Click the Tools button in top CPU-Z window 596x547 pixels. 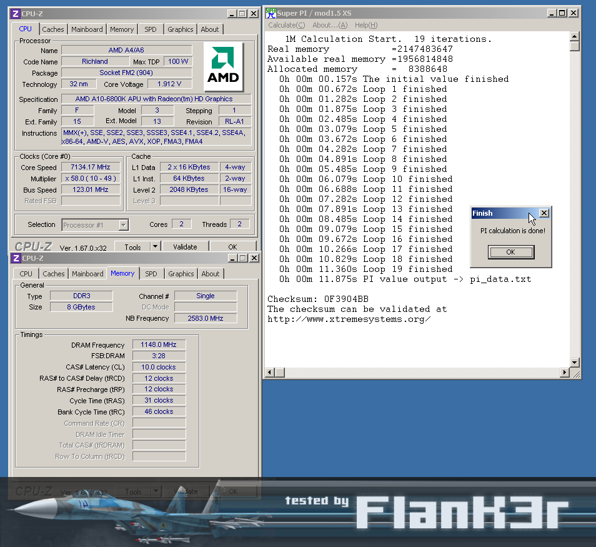pos(132,247)
